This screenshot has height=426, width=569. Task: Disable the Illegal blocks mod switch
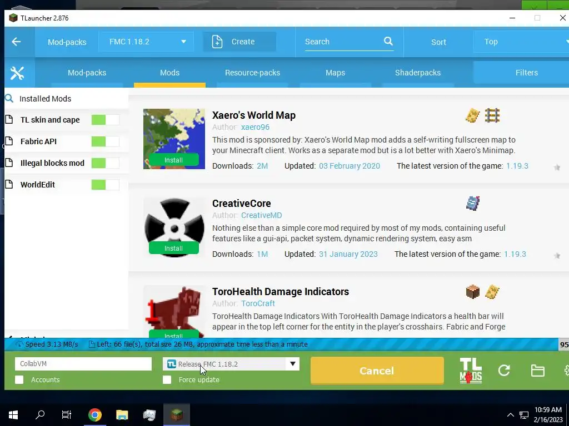[105, 163]
